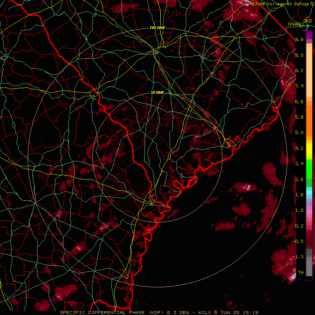Select the pink segment of the color bar
The height and width of the screenshot is (315, 315).
point(309,212)
